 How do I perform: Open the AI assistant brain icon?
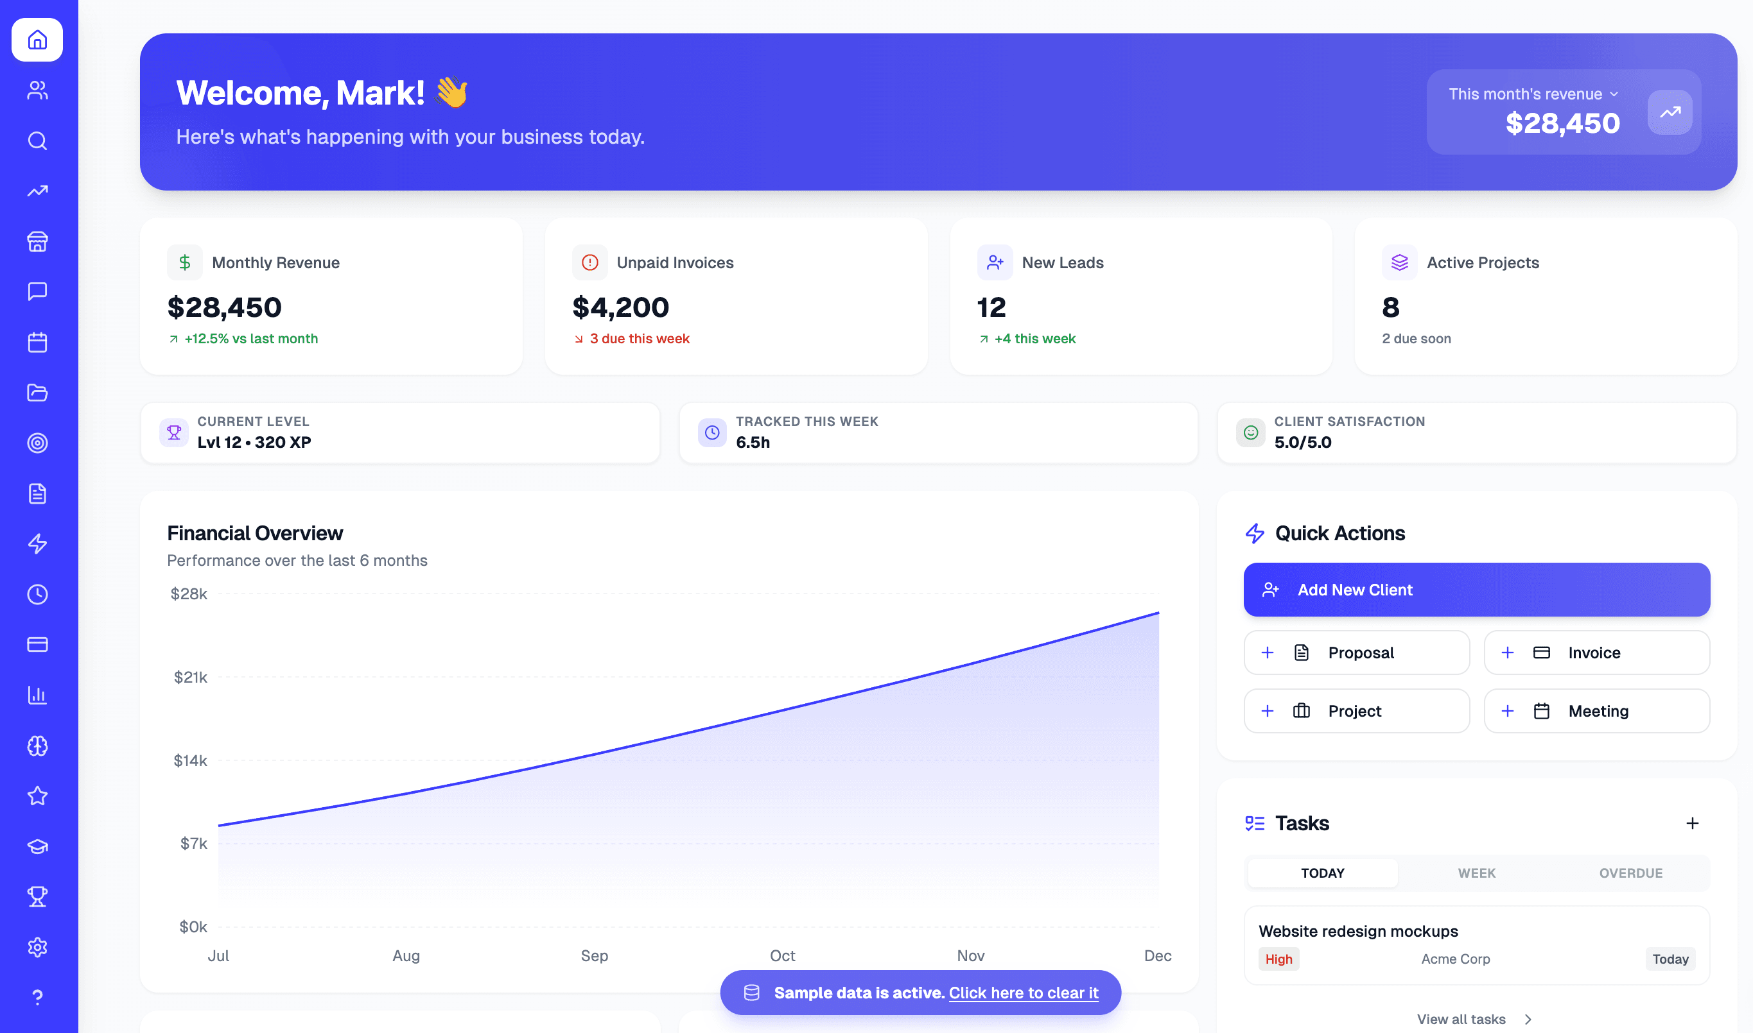(x=37, y=746)
